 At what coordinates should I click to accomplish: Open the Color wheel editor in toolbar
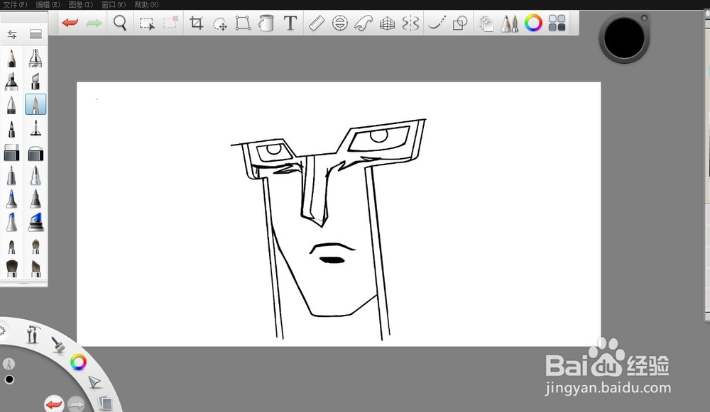[533, 23]
